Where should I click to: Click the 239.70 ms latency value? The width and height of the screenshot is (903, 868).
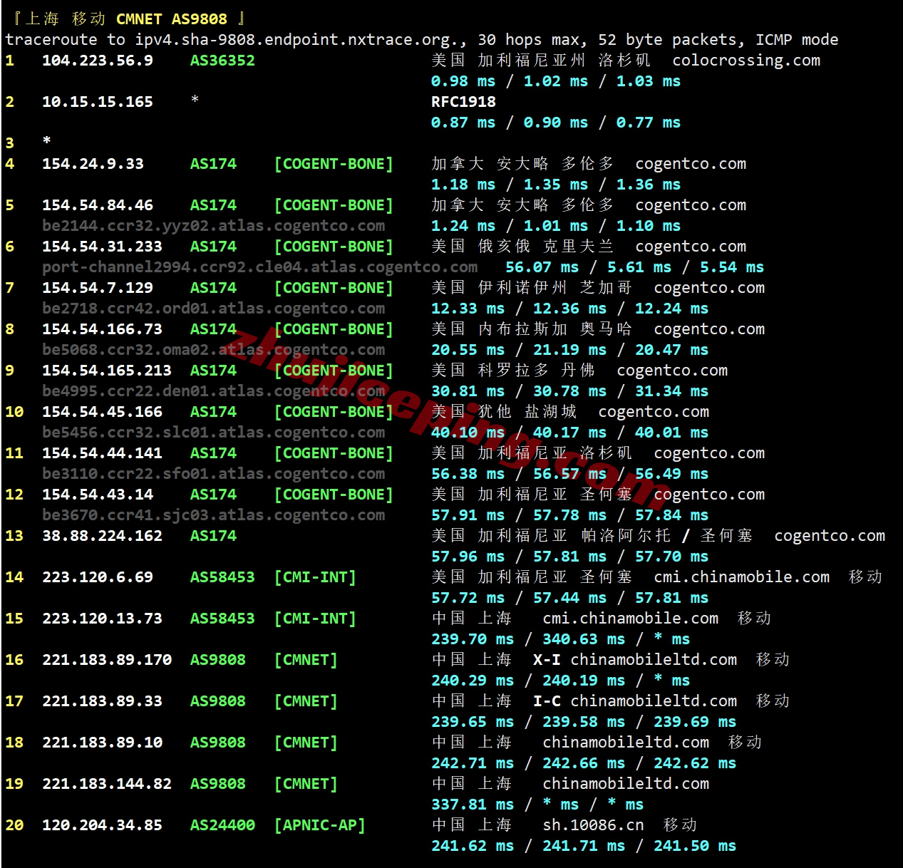[x=473, y=639]
